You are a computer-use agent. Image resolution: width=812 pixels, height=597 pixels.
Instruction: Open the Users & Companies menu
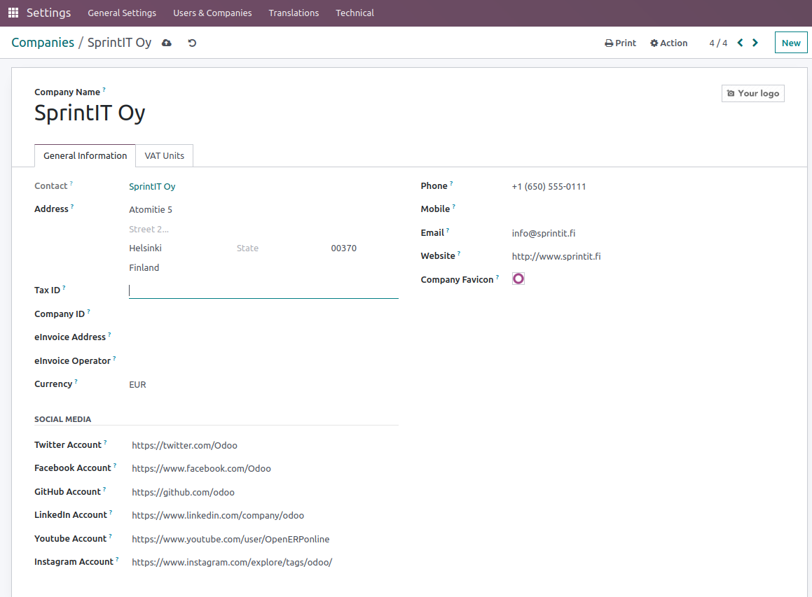[212, 13]
